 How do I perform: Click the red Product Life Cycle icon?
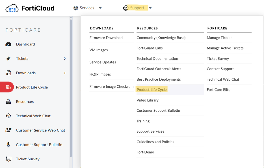click(x=8, y=87)
